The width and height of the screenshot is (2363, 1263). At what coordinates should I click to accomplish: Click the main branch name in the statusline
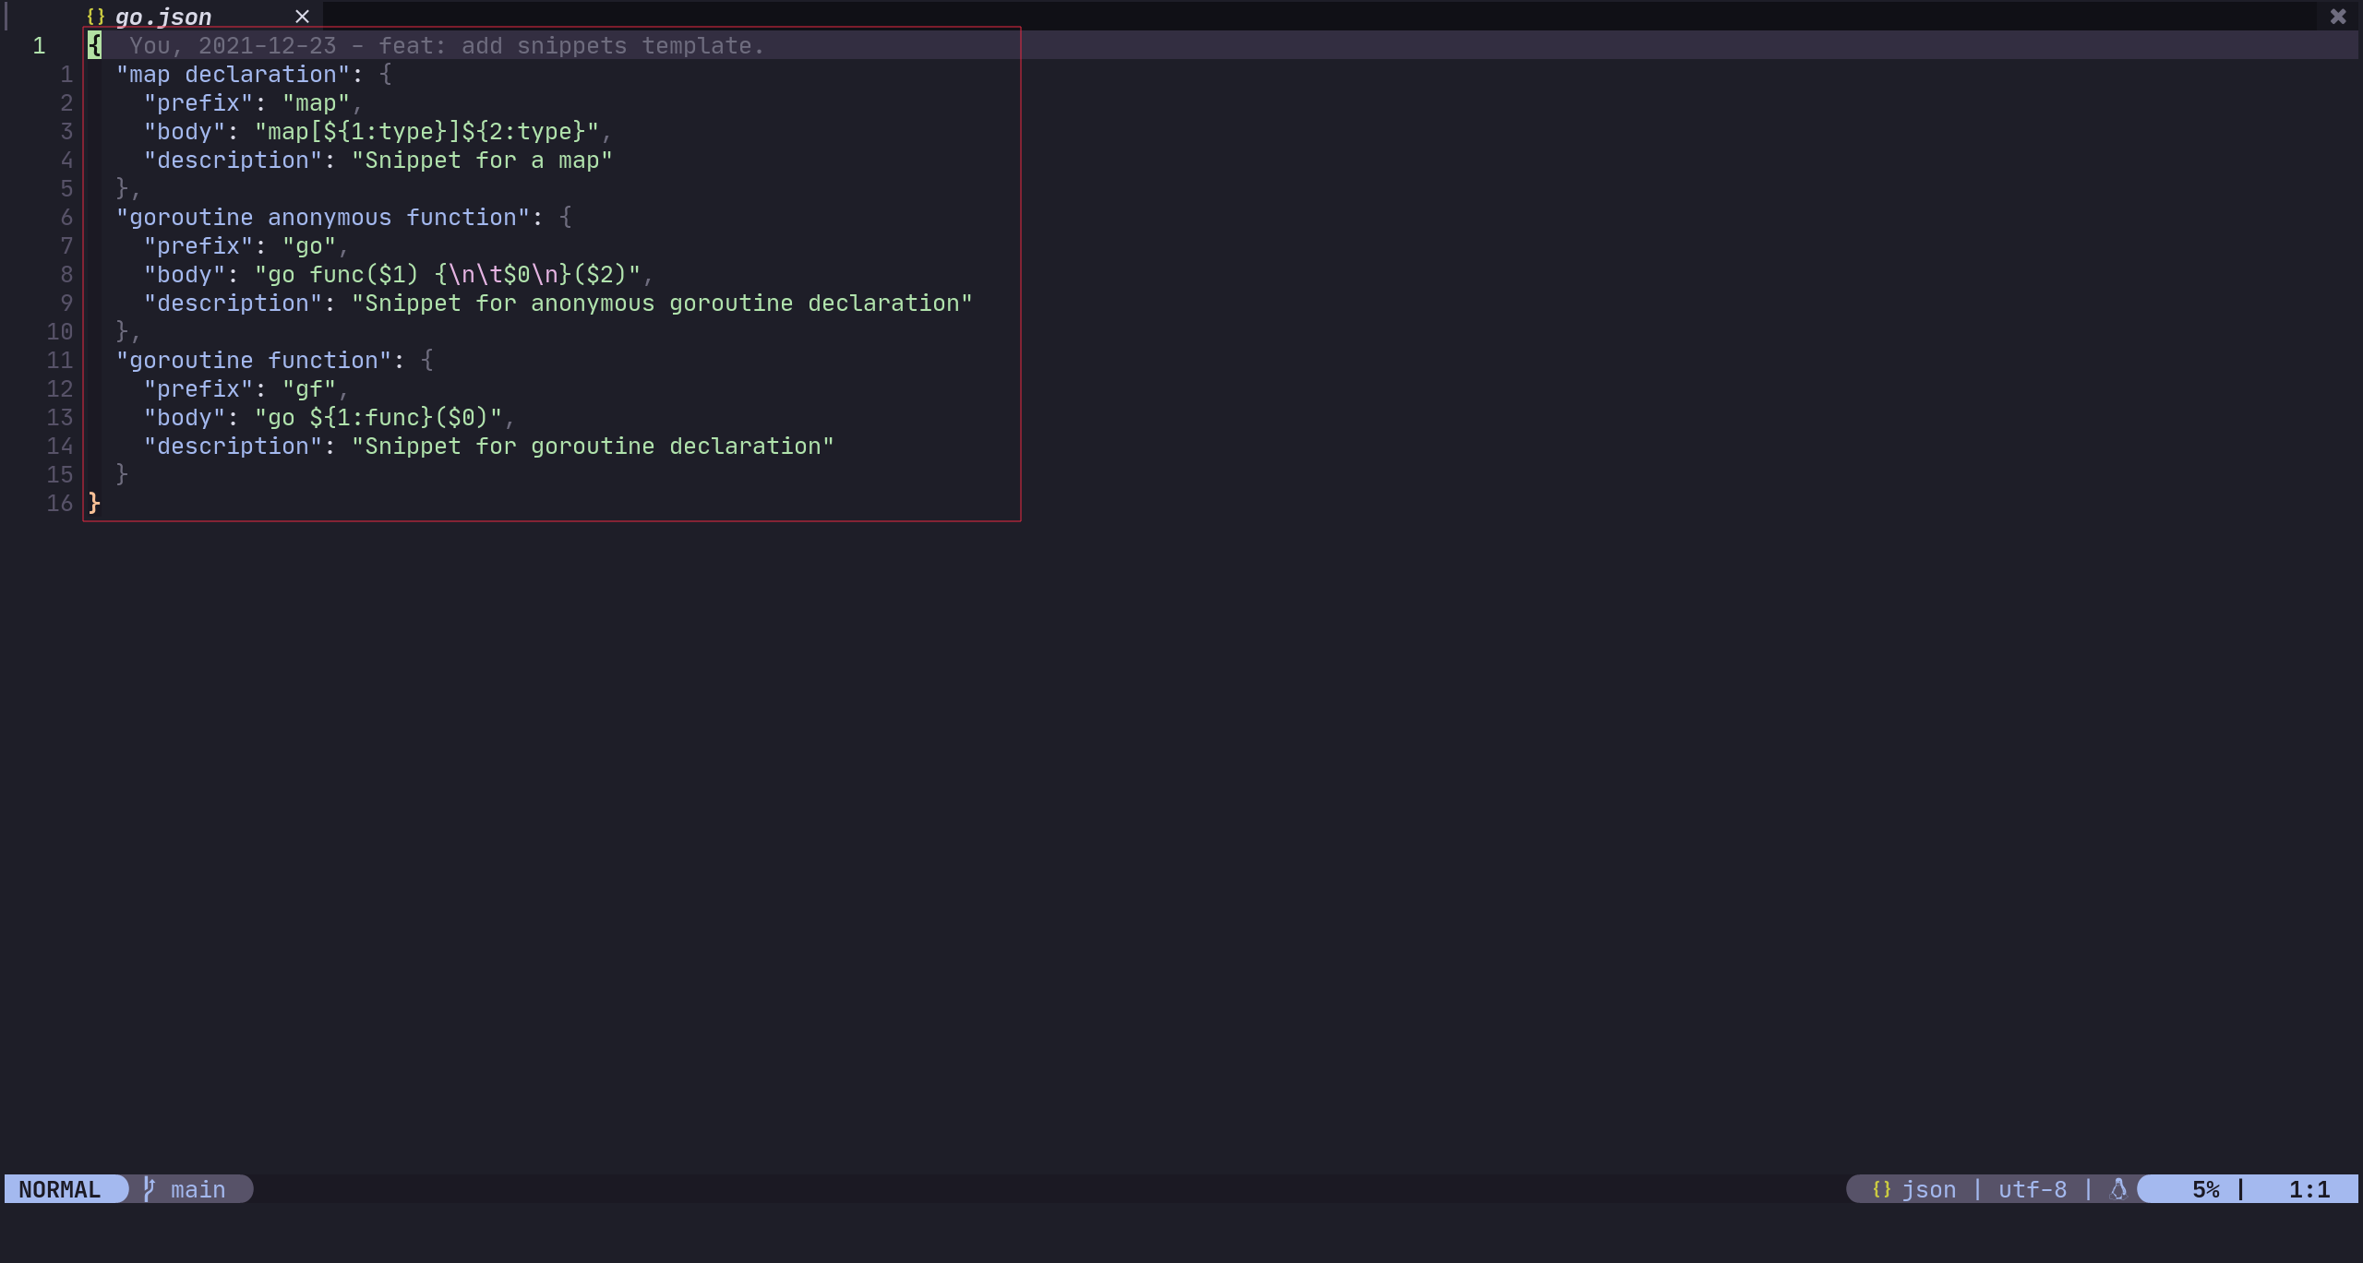[198, 1189]
